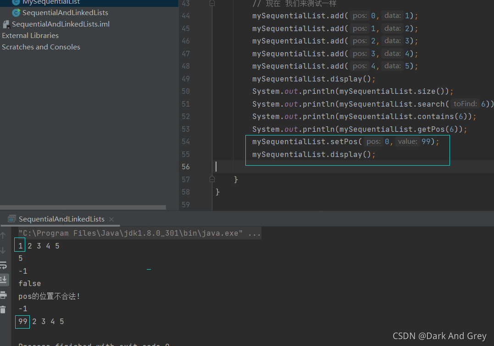Select the SequentialAndLinkedLists.iml file
Viewport: 494px width, 346px height.
point(61,24)
